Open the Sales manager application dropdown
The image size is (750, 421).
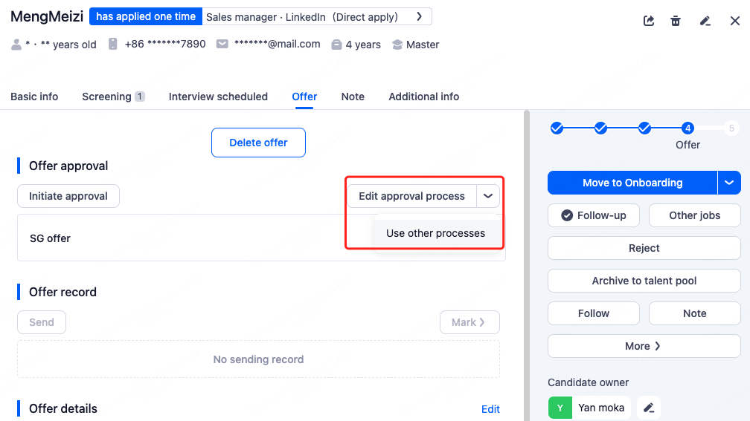pyautogui.click(x=420, y=16)
